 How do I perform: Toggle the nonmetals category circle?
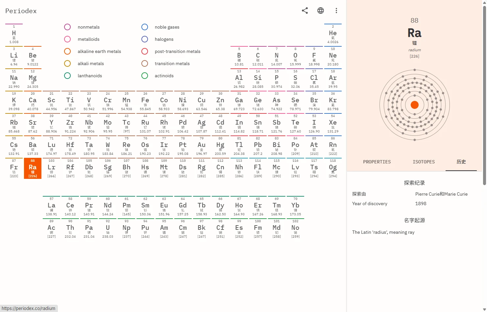point(67,27)
